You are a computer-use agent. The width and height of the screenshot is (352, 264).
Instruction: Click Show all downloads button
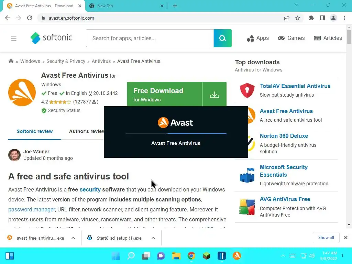pos(326,238)
